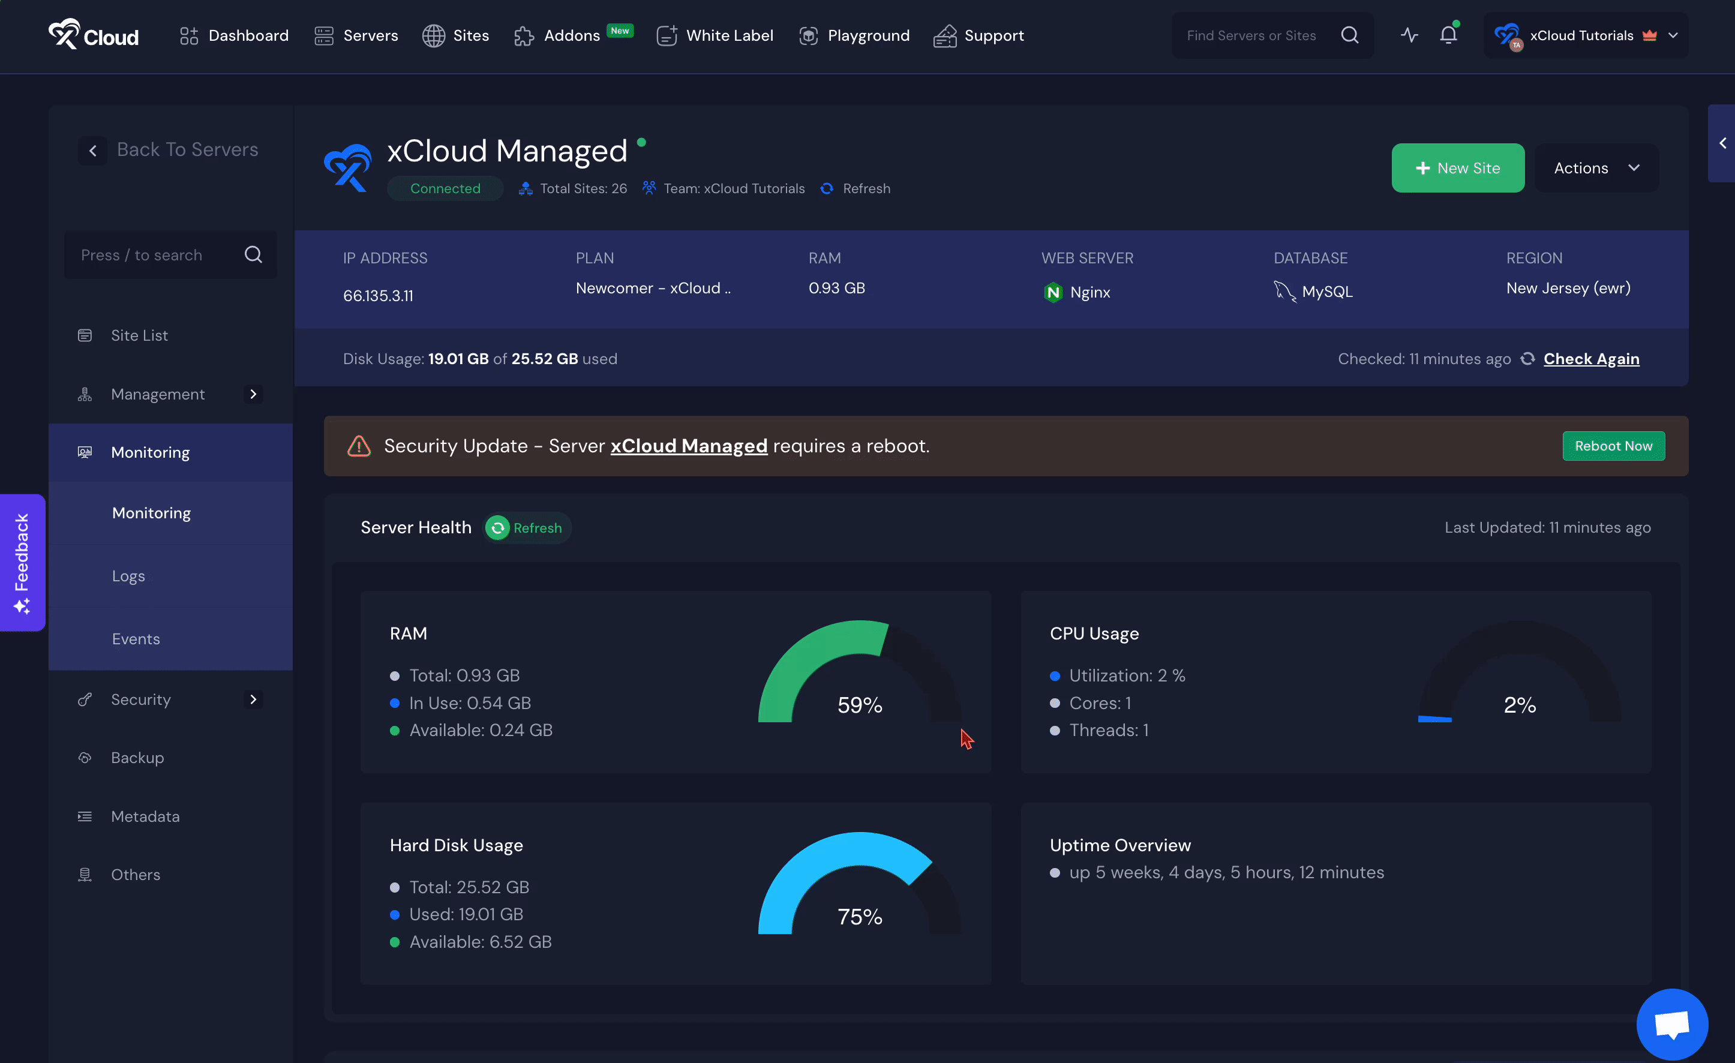Open the activity pulse icon
The height and width of the screenshot is (1063, 1735).
[1409, 35]
